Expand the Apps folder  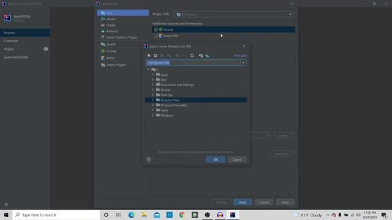tap(153, 75)
